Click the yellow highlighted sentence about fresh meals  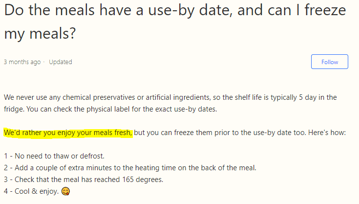tap(68, 133)
